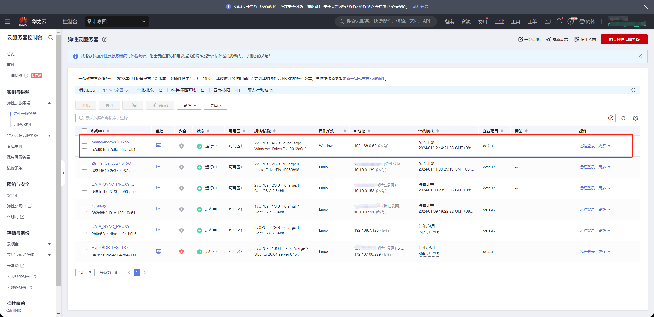The height and width of the screenshot is (317, 654).
Task: Click red security shield for HyperBDR-TEST-DO
Action: 181,252
